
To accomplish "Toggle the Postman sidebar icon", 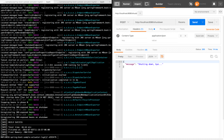I will pos(117,4).
